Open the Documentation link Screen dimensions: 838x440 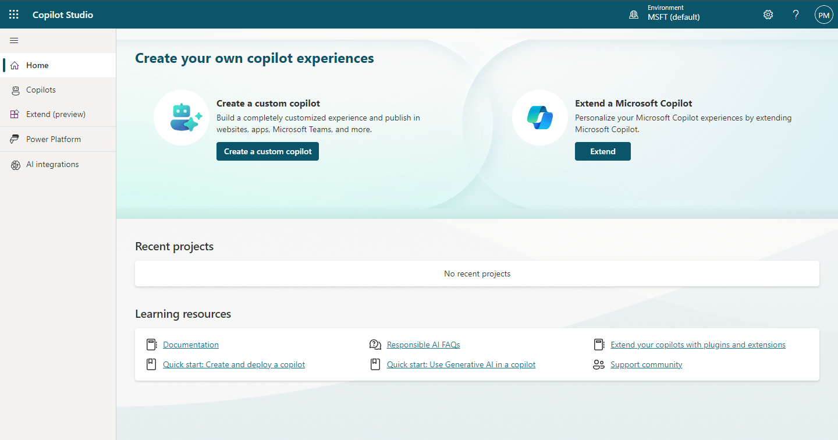tap(191, 345)
